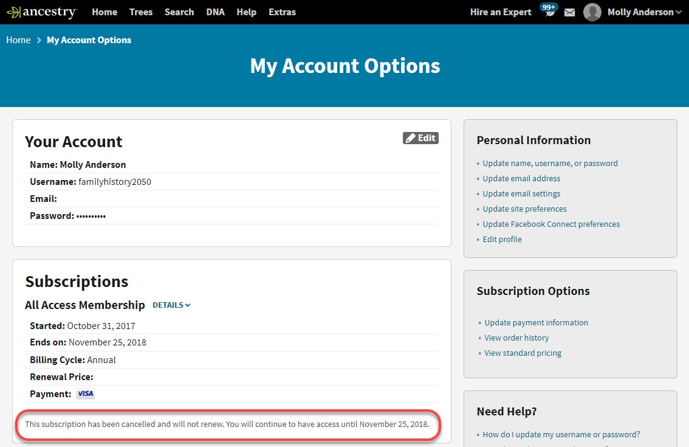The height and width of the screenshot is (447, 689).
Task: Click Billing Cycle: Annual
Action: pyautogui.click(x=73, y=360)
